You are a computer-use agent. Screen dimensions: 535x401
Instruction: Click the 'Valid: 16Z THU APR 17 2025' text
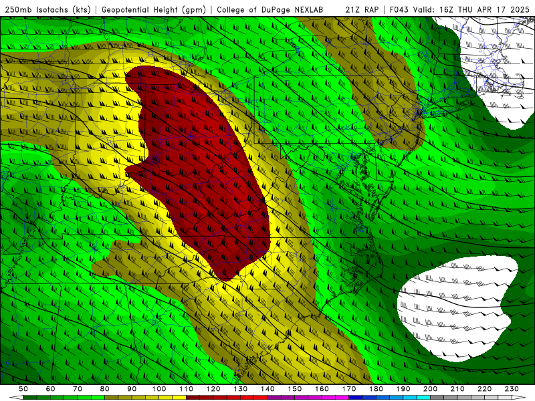[471, 9]
